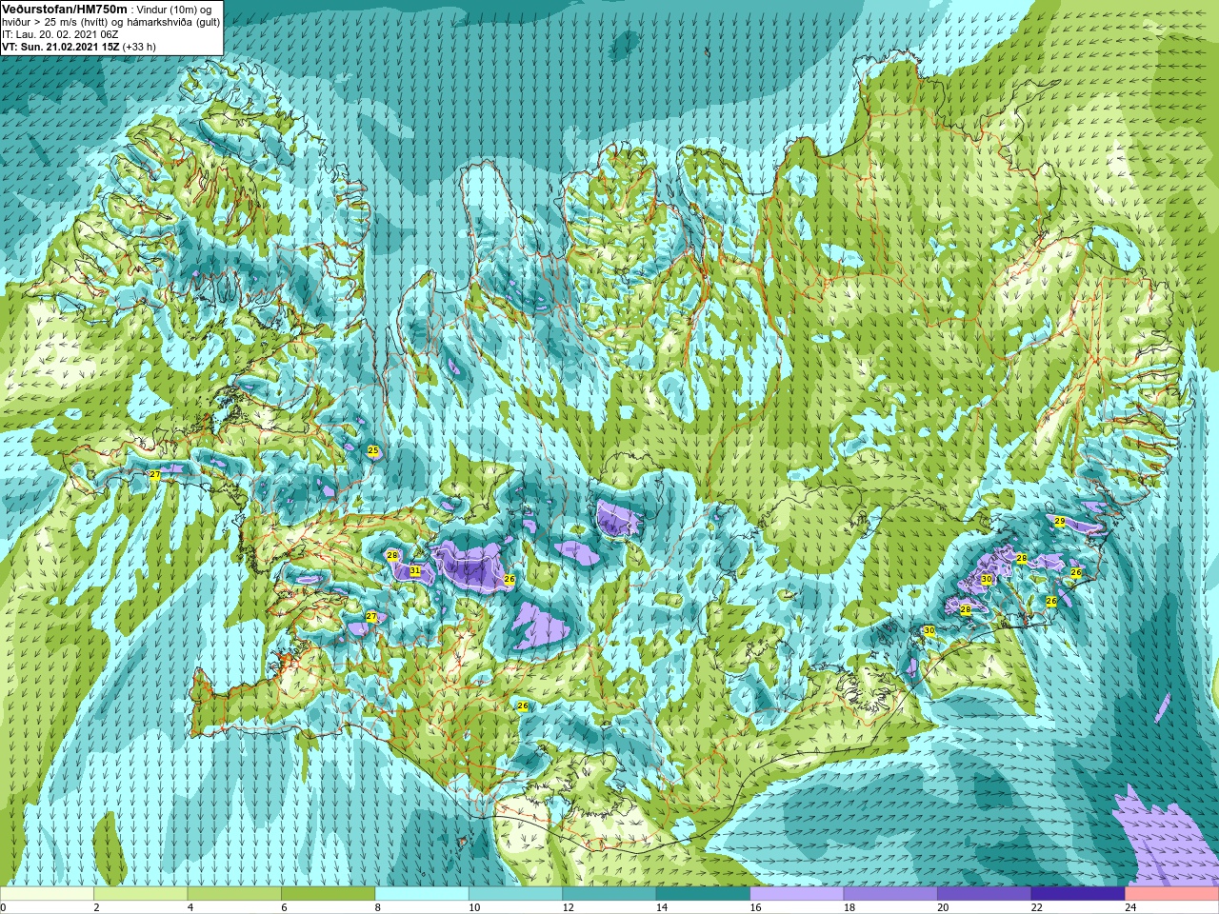
Task: Select the 28 gust marker just above the 31
Action: [391, 555]
